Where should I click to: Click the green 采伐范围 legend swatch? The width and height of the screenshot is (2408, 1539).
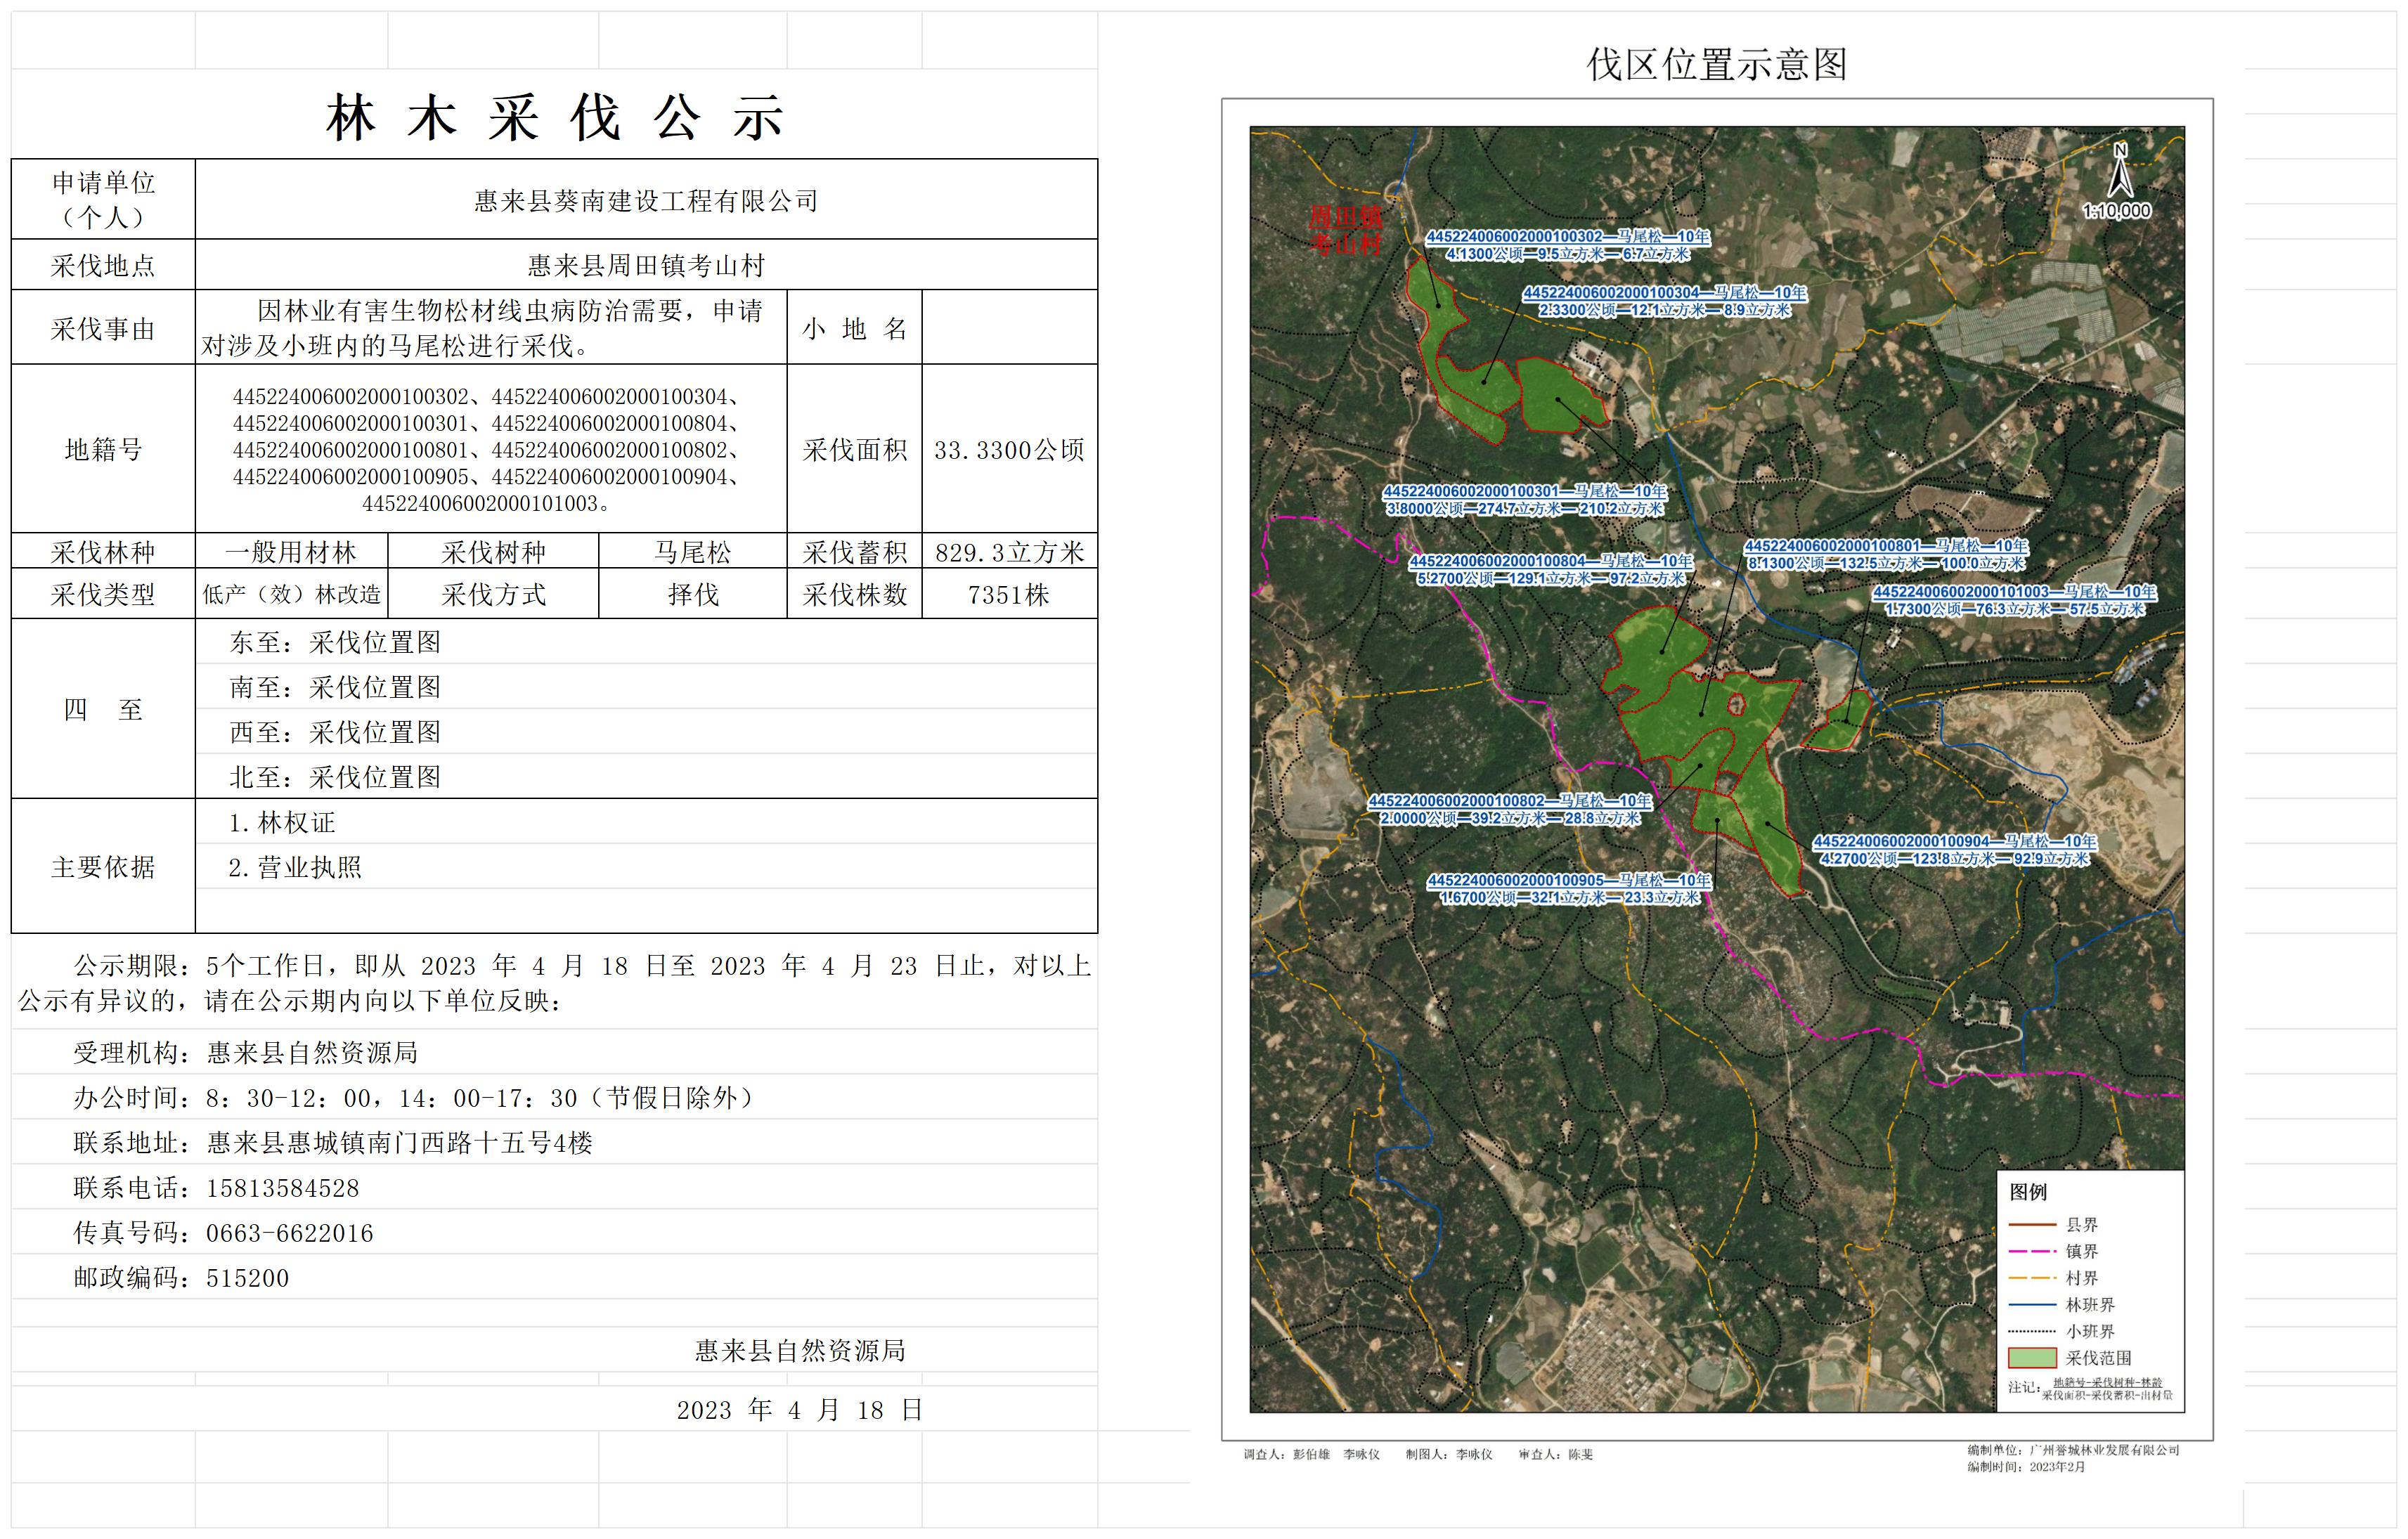(2032, 1358)
